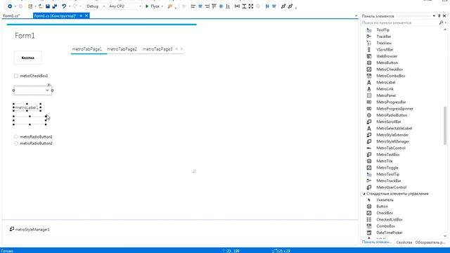
Task: Select the metroStyleManager1 component
Action: (x=30, y=229)
